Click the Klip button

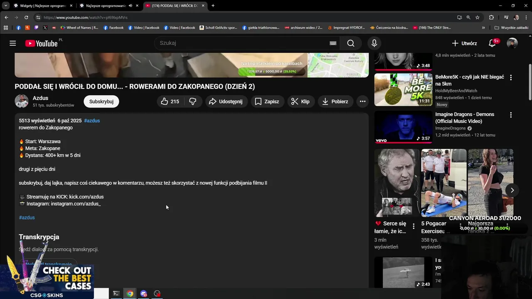[x=300, y=101]
